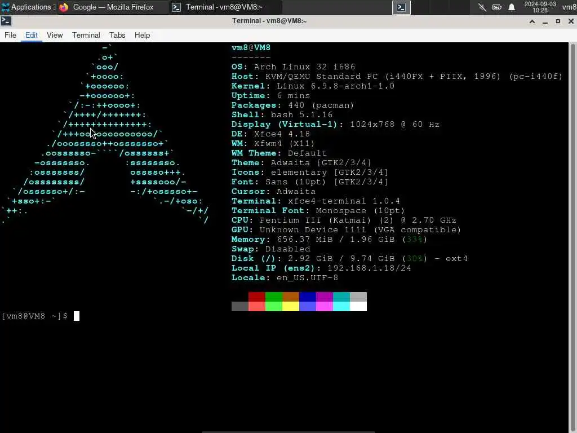
Task: Click the bright magenta color block
Action: (x=324, y=306)
